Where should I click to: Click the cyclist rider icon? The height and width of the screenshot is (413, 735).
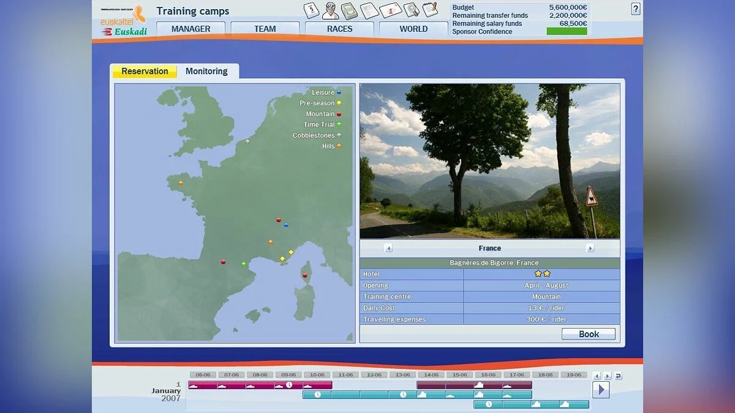330,10
